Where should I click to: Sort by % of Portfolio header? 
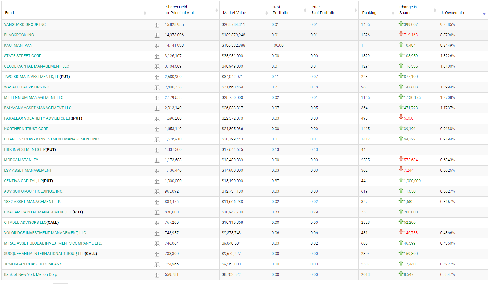(x=289, y=10)
